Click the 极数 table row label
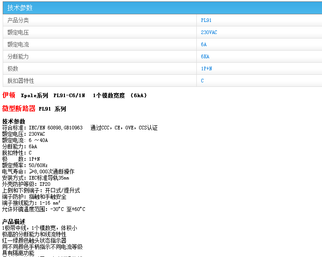The image size is (322, 257). click(13, 69)
